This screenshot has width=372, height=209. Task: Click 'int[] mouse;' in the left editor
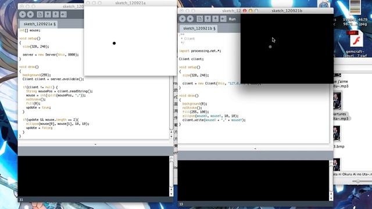click(x=30, y=30)
